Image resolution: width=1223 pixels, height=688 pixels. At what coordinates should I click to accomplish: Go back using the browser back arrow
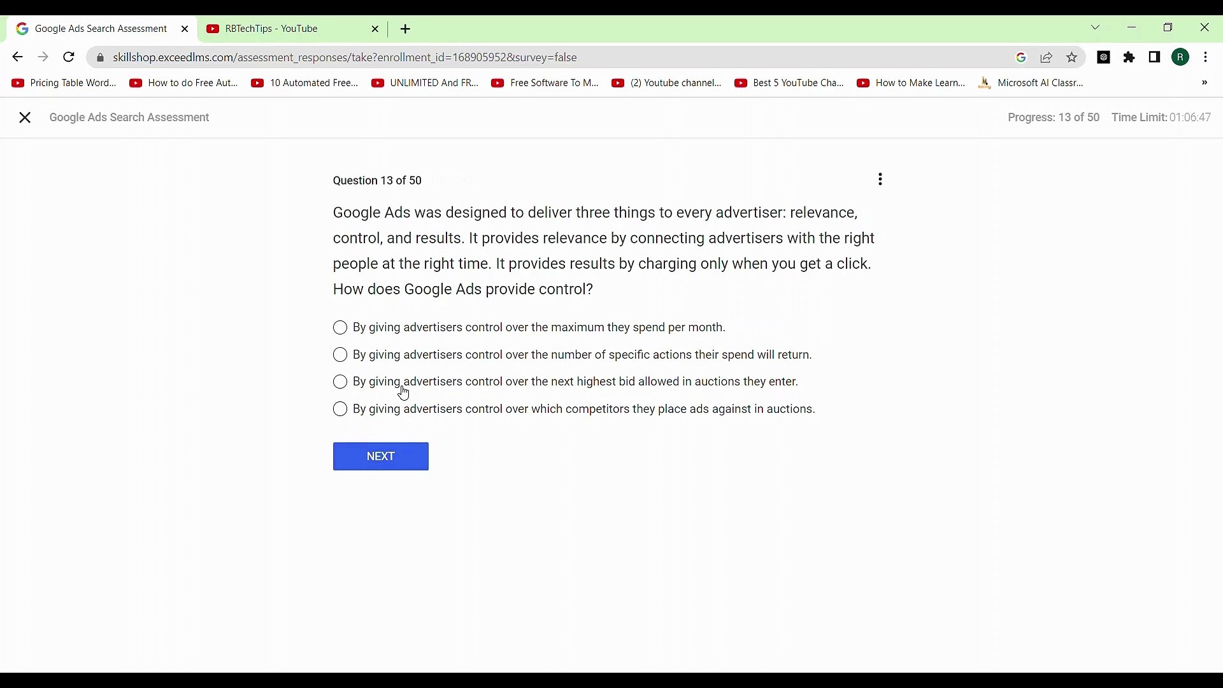17,57
